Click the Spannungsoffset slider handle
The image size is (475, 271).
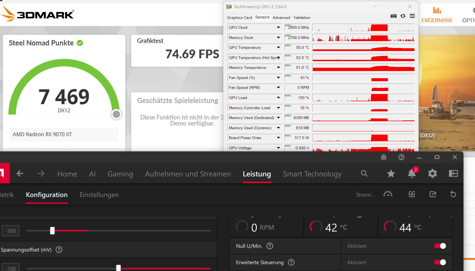click(x=118, y=268)
